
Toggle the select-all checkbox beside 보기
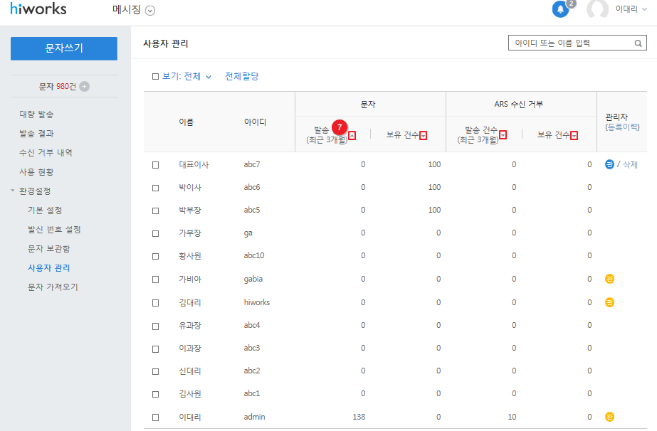click(156, 76)
